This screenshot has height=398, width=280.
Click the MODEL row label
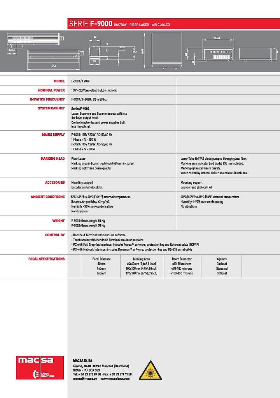59,81
